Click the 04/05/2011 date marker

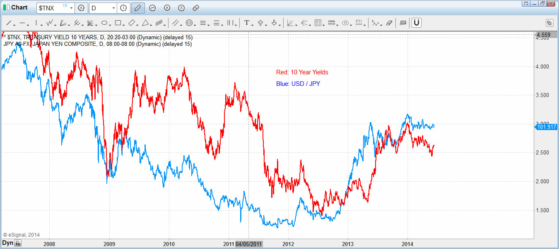click(248, 244)
